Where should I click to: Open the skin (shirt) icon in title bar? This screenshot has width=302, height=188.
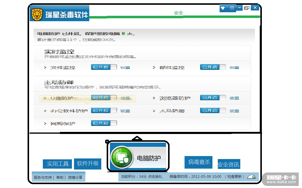pos(223,8)
